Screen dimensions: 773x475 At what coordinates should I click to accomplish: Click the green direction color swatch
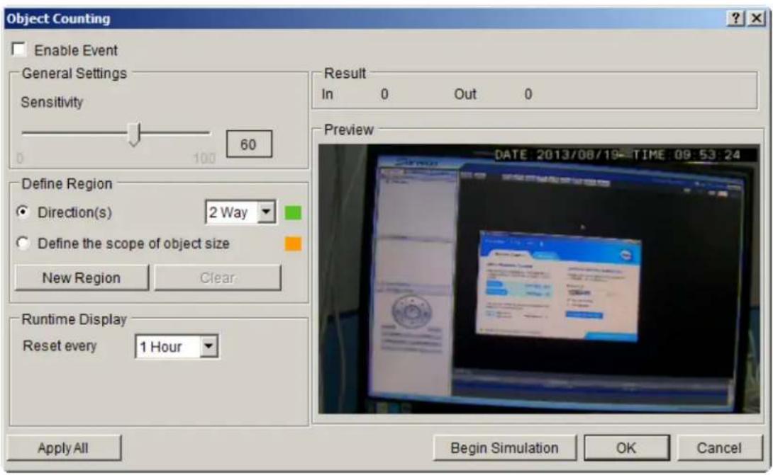[294, 212]
